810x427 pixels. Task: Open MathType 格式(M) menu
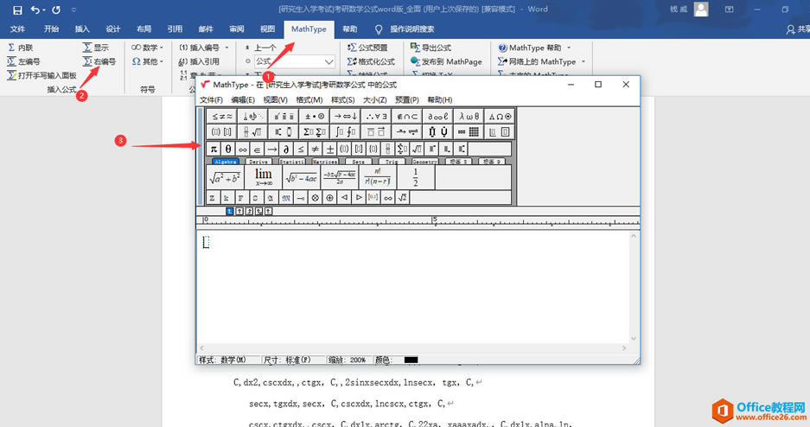(x=309, y=99)
